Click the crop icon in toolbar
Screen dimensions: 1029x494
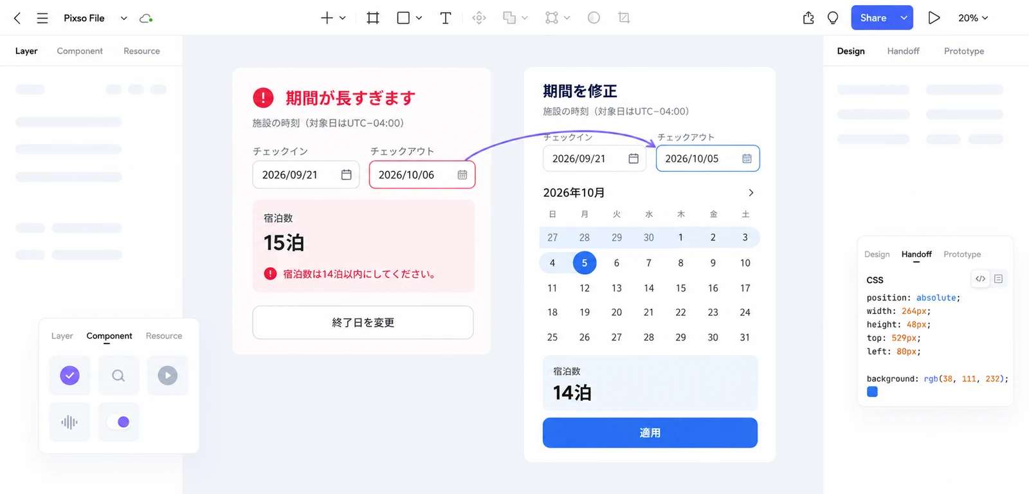624,18
